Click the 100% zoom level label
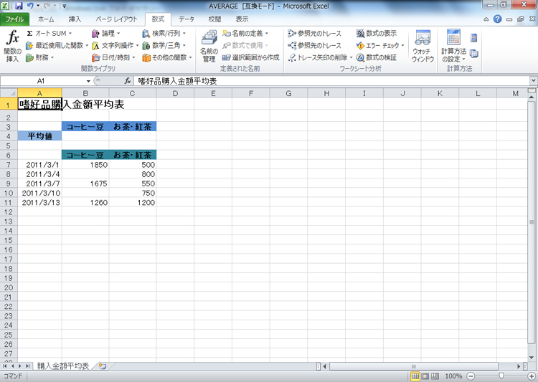 [453, 376]
